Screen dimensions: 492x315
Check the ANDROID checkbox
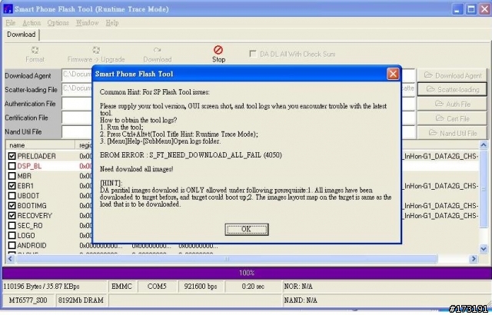pos(12,245)
